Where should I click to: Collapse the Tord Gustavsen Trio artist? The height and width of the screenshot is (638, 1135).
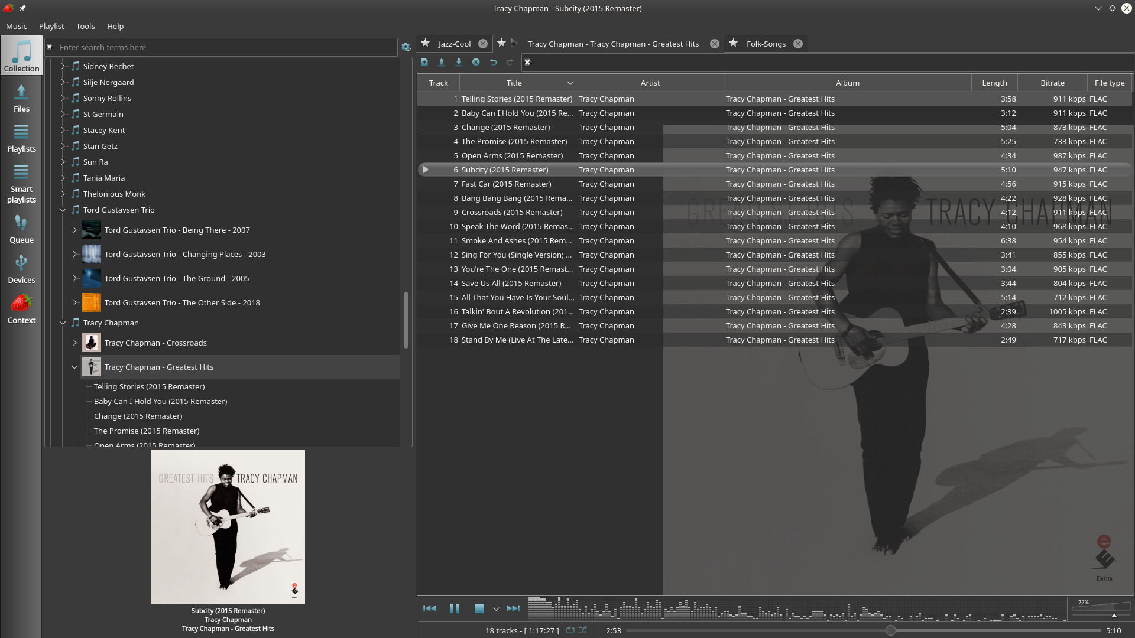click(63, 210)
